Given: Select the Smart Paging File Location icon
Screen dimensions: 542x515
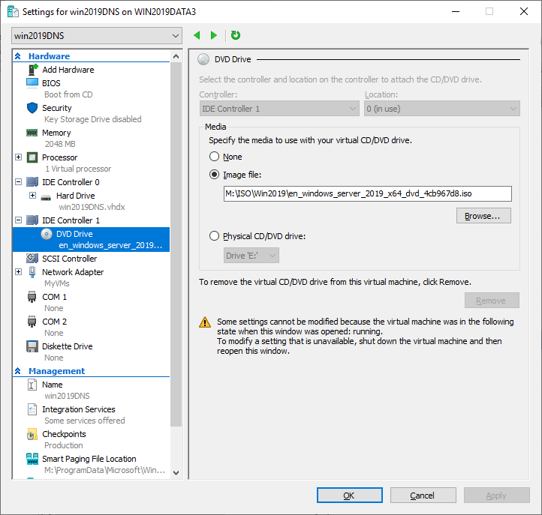Looking at the screenshot, I should [x=32, y=459].
